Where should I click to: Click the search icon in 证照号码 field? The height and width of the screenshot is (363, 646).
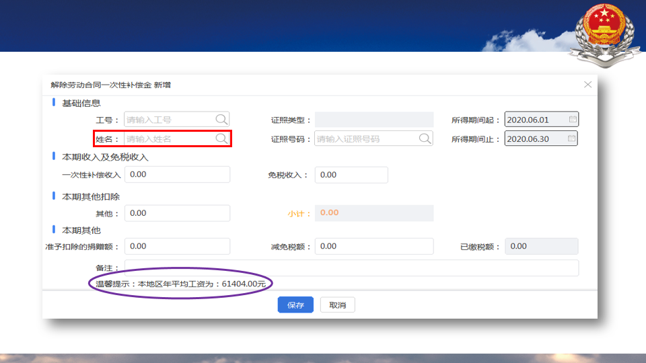(425, 138)
